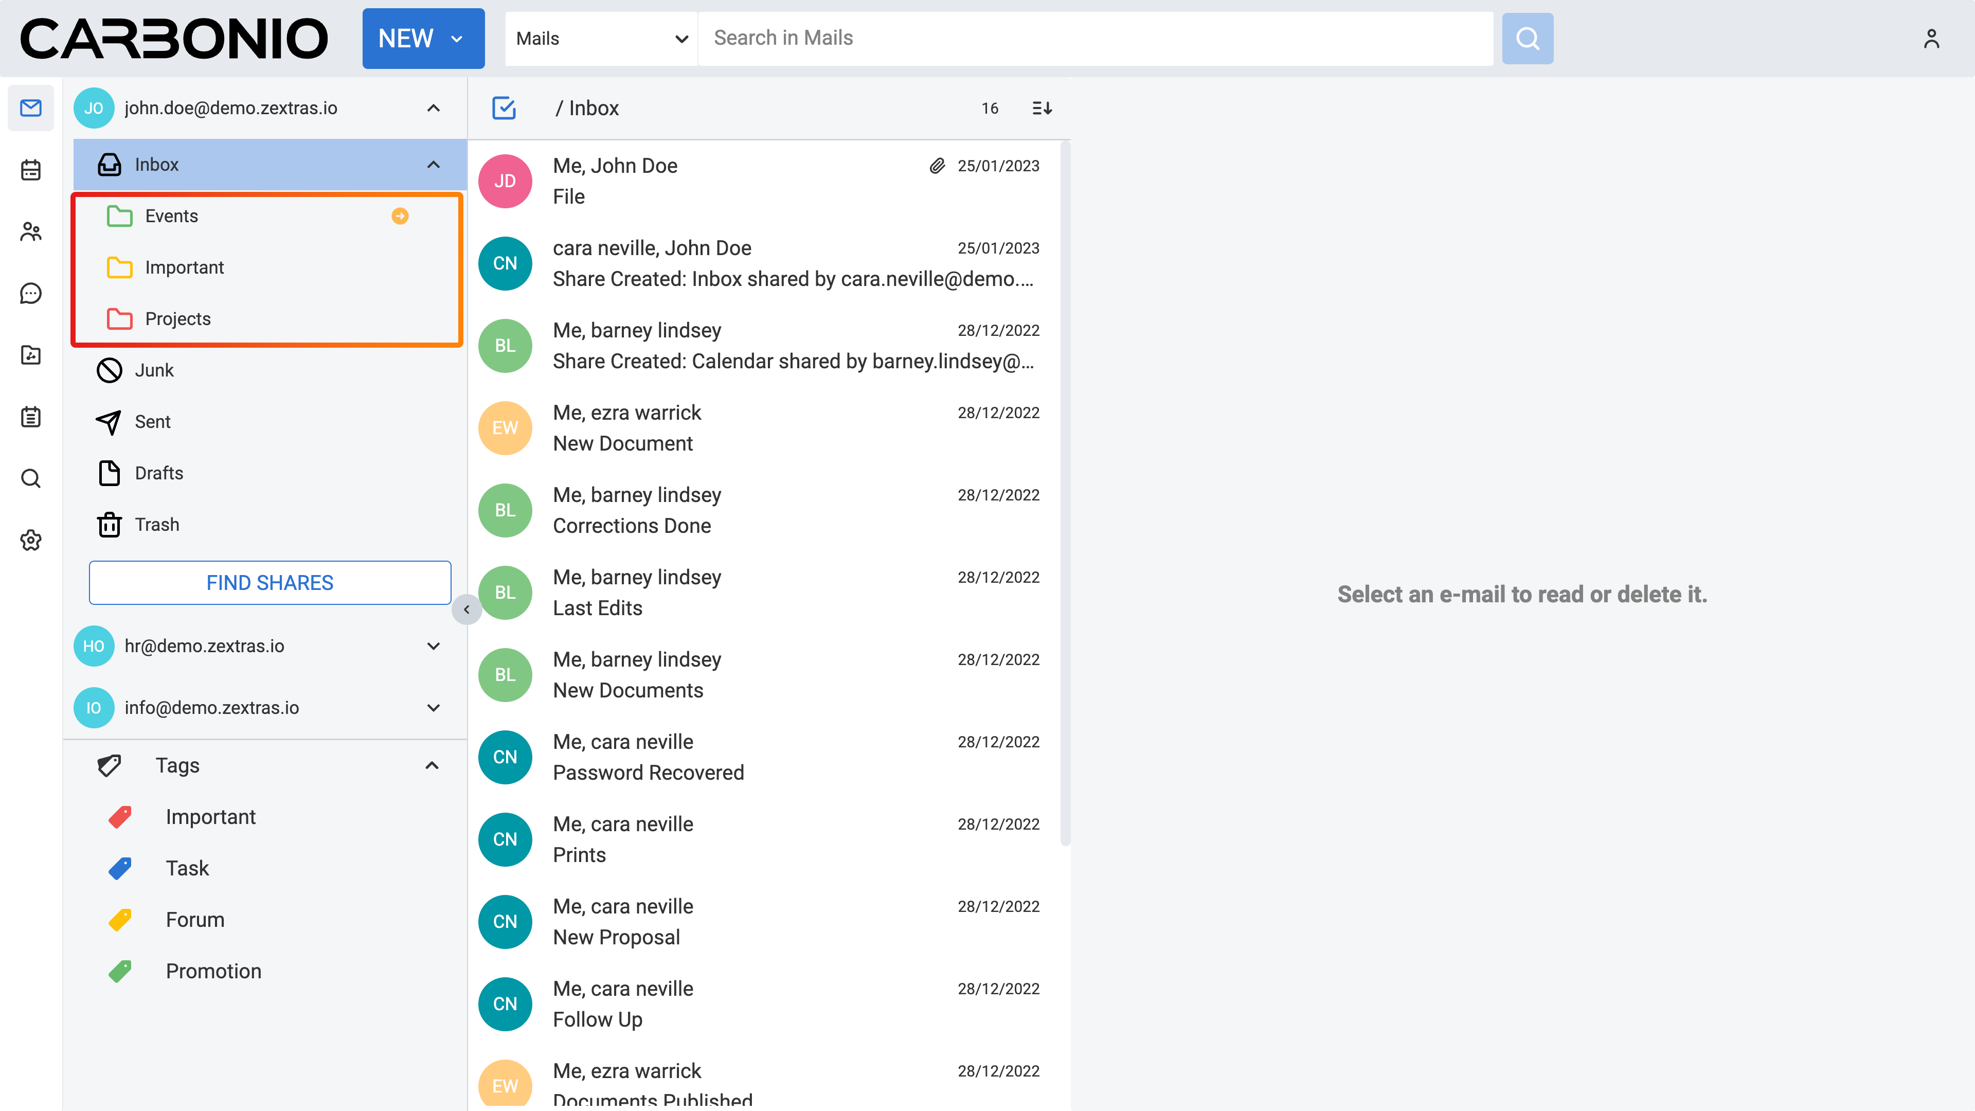
Task: Open the Chats module icon
Action: point(31,293)
